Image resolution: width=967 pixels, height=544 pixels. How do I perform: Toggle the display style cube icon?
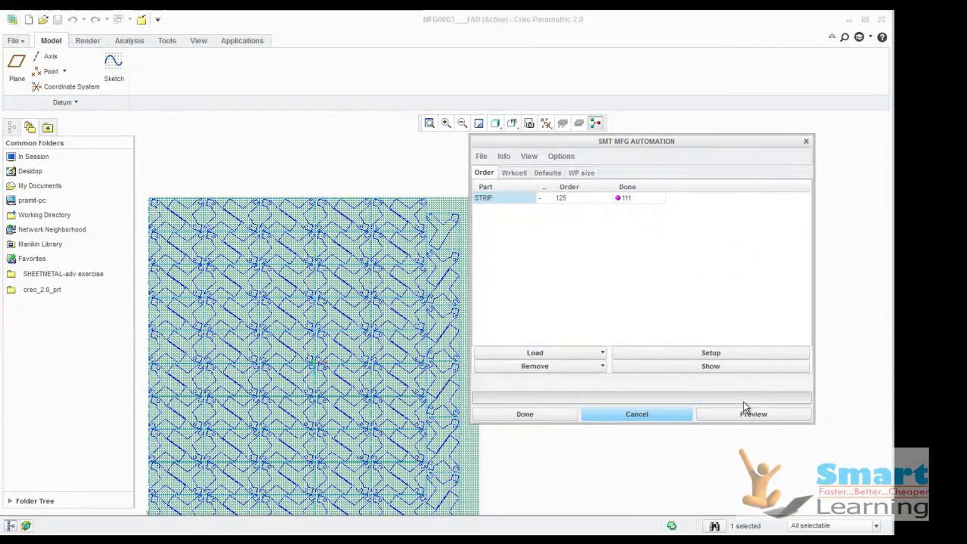coord(496,123)
